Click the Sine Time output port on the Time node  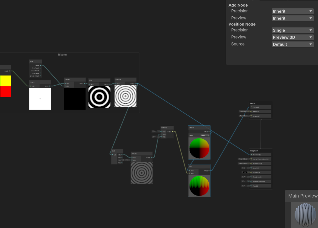41,68
